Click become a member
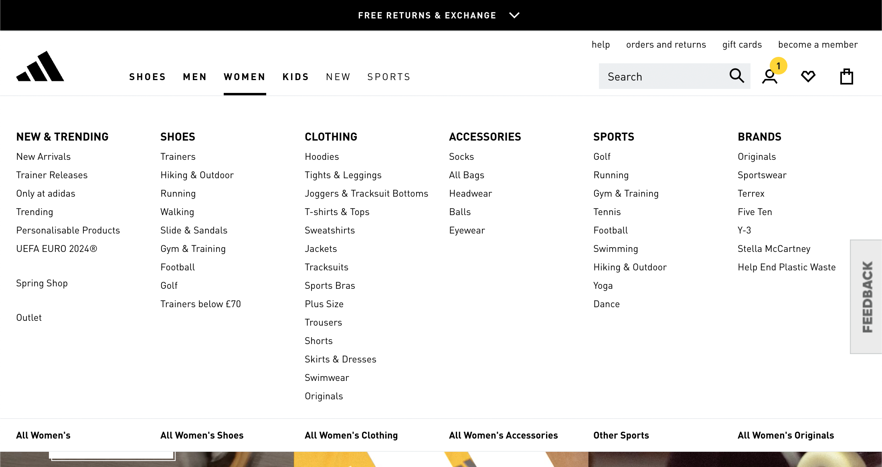 pyautogui.click(x=817, y=44)
